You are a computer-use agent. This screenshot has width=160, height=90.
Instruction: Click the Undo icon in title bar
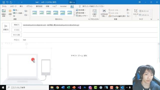pyautogui.click(x=7, y=2)
